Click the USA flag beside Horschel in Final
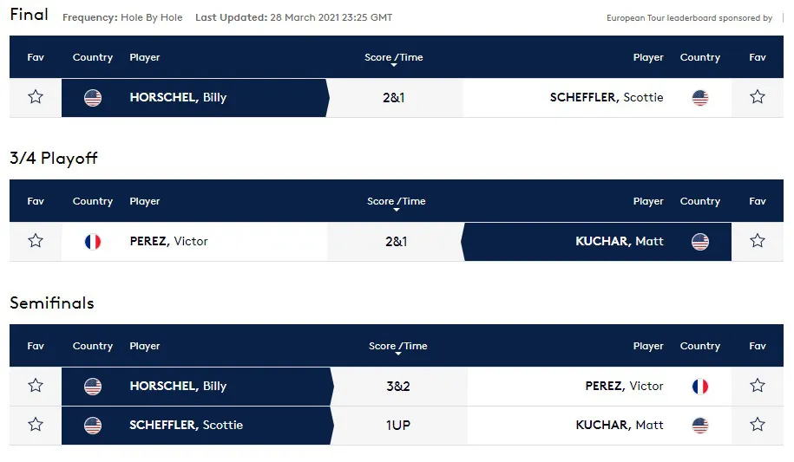 (x=93, y=98)
